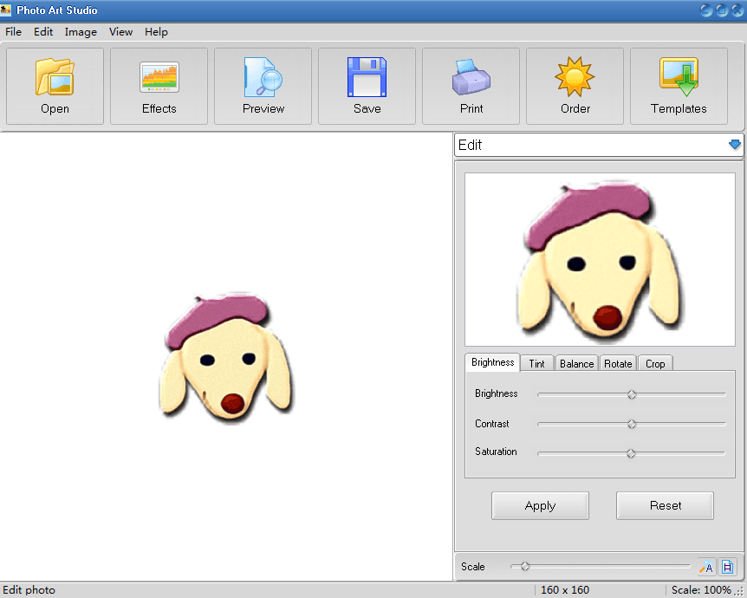The image size is (747, 598).
Task: Click the auto-scale wand icon
Action: (x=706, y=567)
